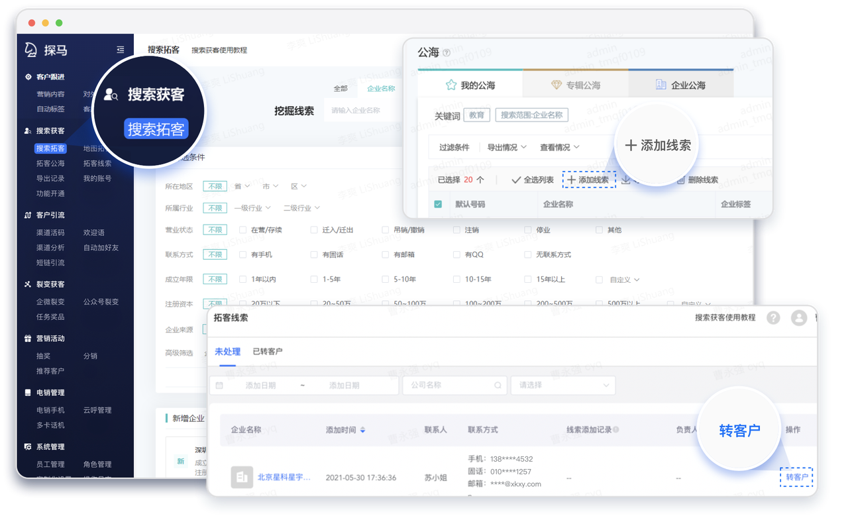Image resolution: width=848 pixels, height=518 pixels.
Task: Open the 已转客户 tab
Action: point(268,352)
